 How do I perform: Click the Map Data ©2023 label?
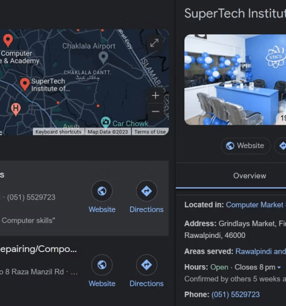tap(108, 132)
